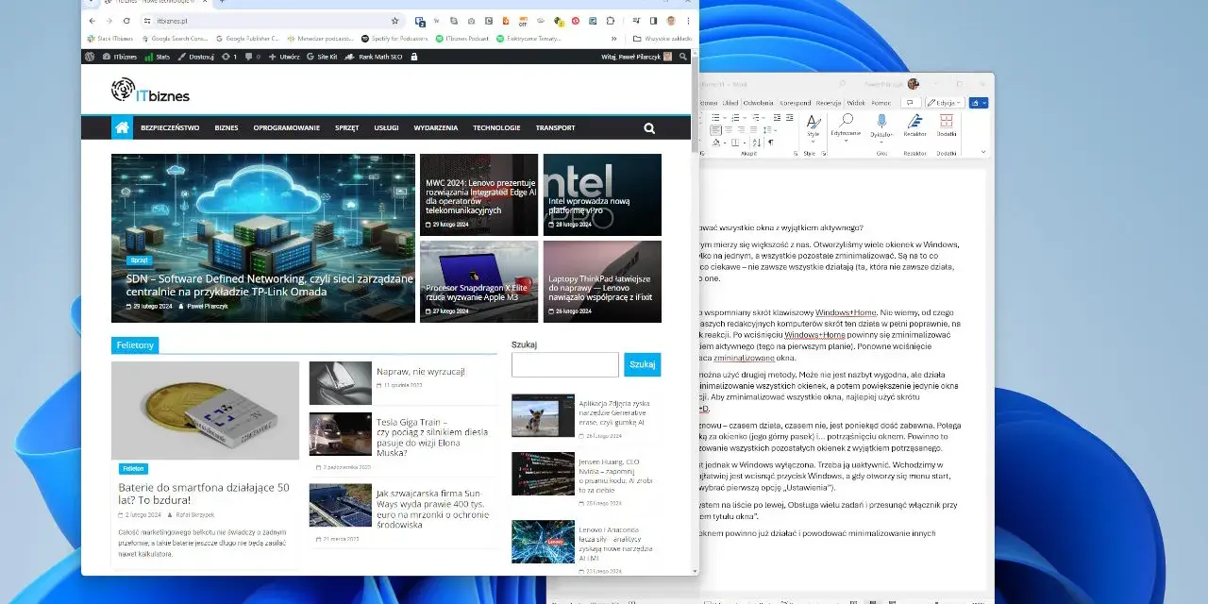Open the Snapdragon X Elite article thumbnail
Viewport: 1208px width, 604px height.
(x=478, y=281)
